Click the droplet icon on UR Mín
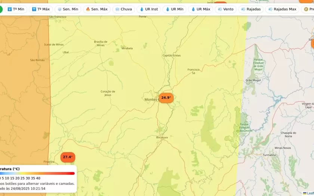Image resolution: width=314 pixels, height=196 pixels. [x=168, y=9]
